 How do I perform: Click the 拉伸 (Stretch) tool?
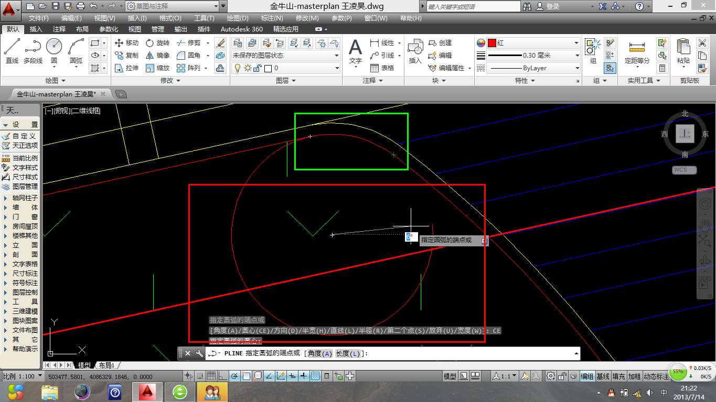tap(126, 68)
